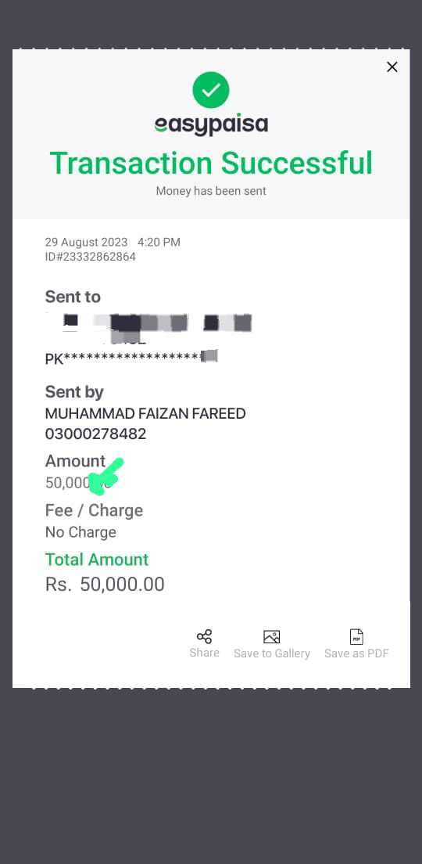This screenshot has width=422, height=864.
Task: Close the receipt with the X icon
Action: (x=392, y=67)
